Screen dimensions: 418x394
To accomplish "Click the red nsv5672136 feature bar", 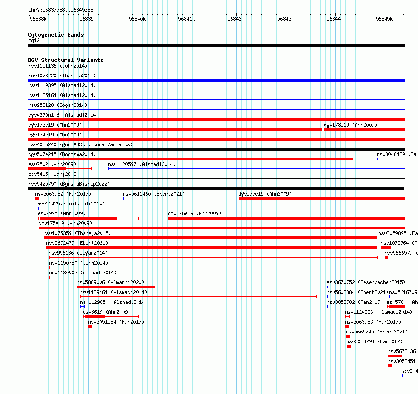I will tap(395, 356).
